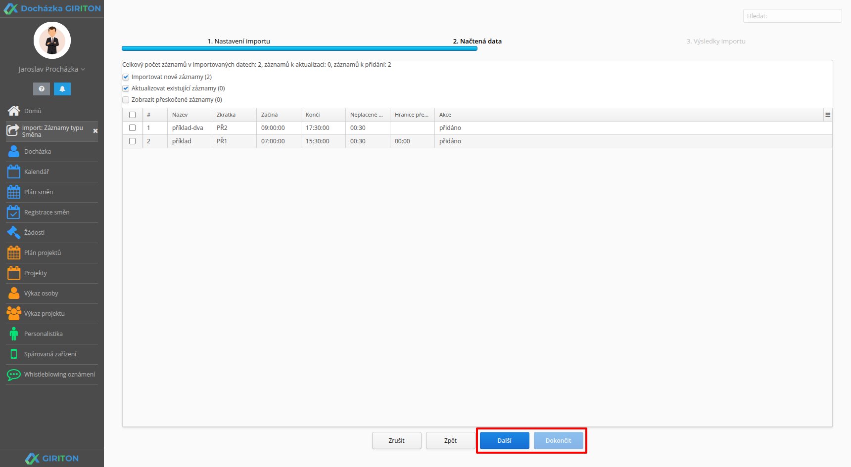Sort by the Končí column header
The height and width of the screenshot is (467, 851).
point(323,115)
